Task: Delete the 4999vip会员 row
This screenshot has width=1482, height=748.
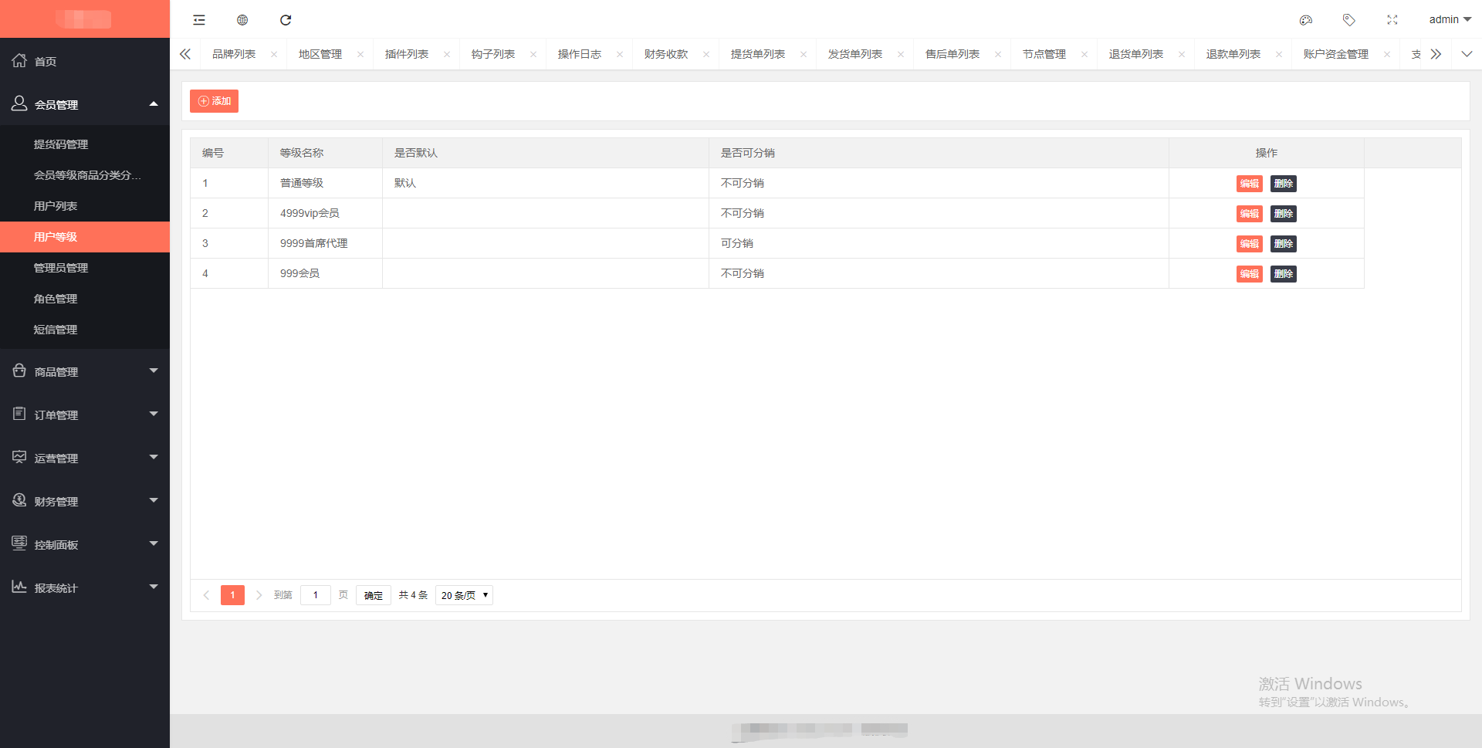Action: 1284,214
